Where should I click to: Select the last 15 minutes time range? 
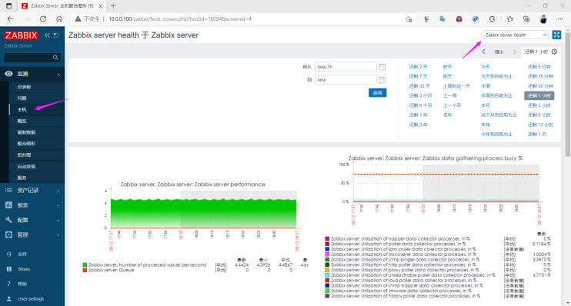tap(540, 76)
